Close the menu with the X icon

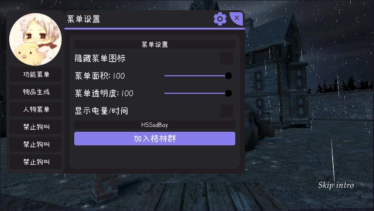coord(237,18)
